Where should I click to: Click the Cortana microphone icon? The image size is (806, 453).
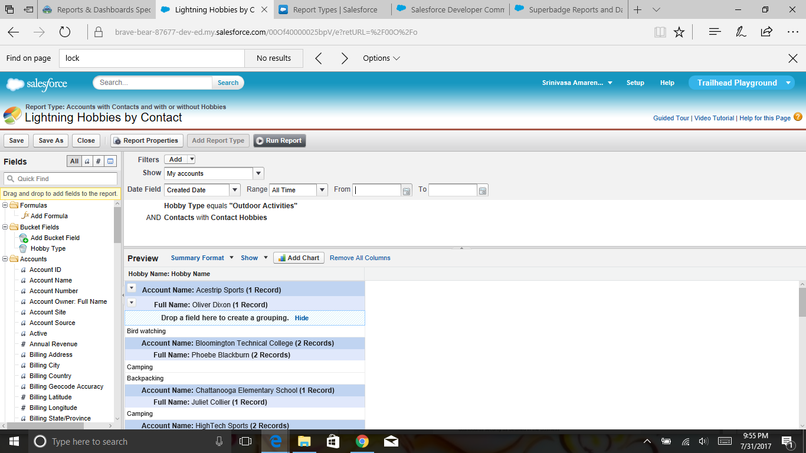click(x=219, y=441)
